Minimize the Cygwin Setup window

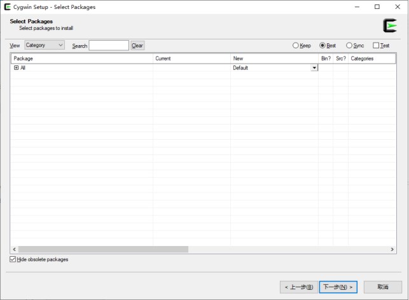click(x=357, y=7)
